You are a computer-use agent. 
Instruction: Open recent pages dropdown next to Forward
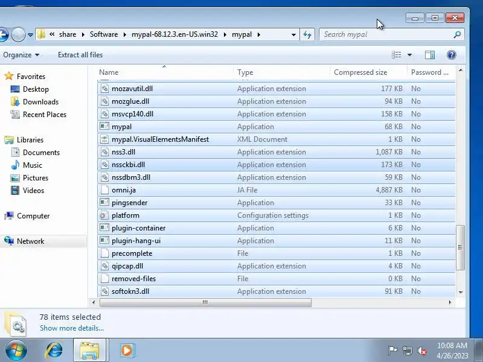pos(30,35)
